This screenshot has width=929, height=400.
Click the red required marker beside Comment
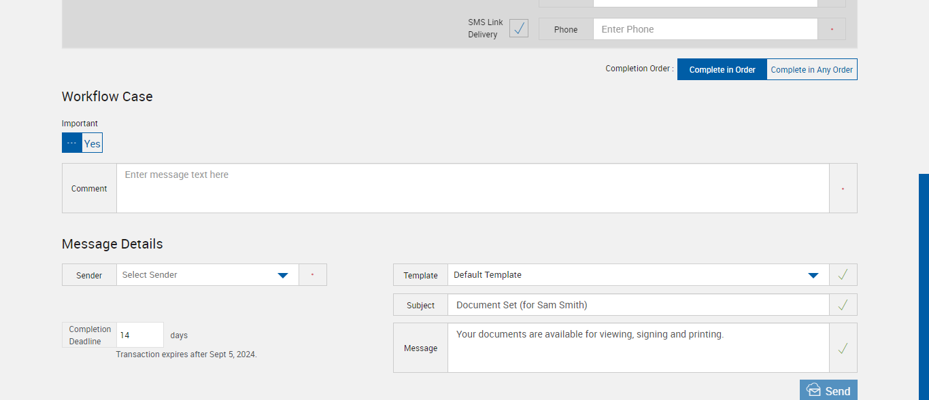point(843,189)
